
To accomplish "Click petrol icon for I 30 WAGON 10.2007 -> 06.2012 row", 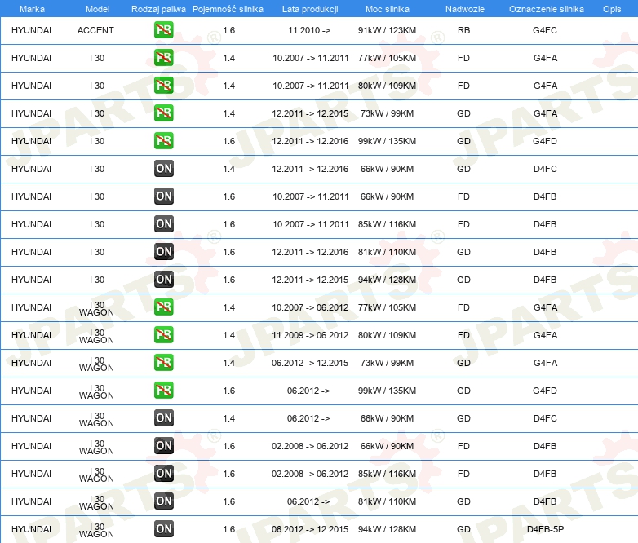I will pos(163,307).
